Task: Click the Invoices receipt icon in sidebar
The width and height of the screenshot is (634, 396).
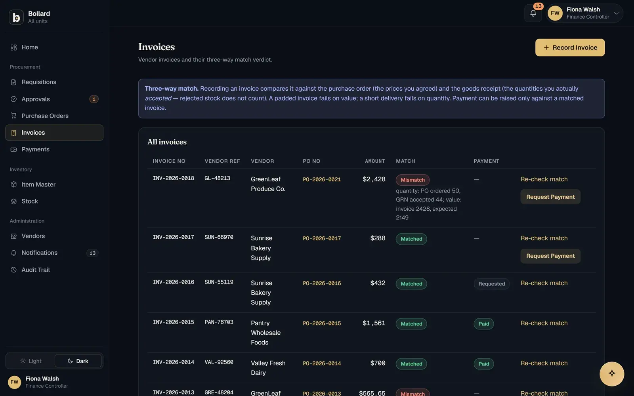Action: coord(13,133)
